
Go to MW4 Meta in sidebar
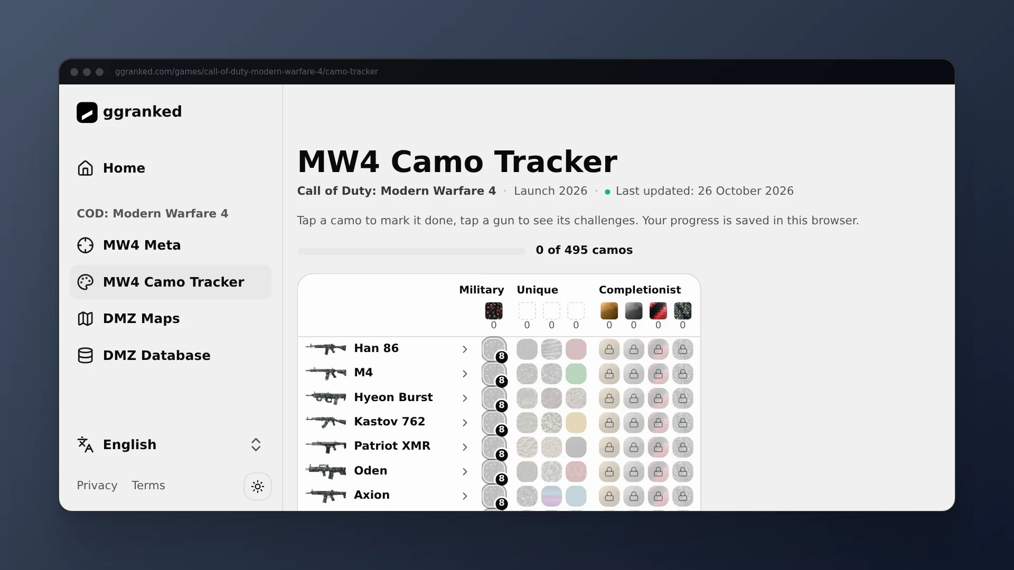pyautogui.click(x=171, y=245)
